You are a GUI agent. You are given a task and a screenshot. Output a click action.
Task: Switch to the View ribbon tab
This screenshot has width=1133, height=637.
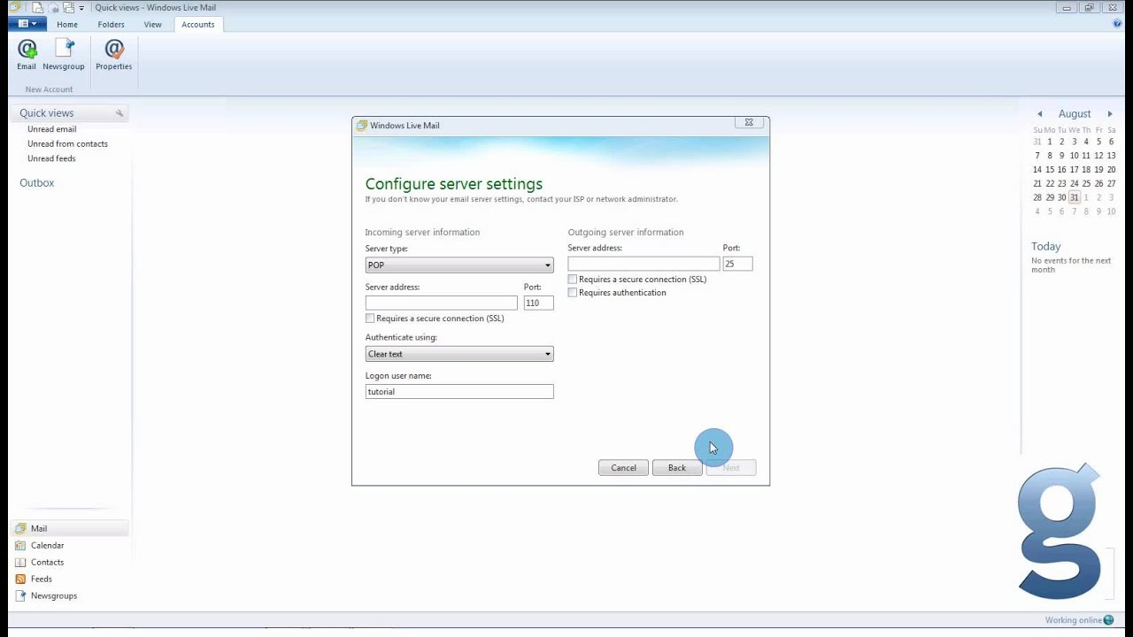tap(153, 25)
